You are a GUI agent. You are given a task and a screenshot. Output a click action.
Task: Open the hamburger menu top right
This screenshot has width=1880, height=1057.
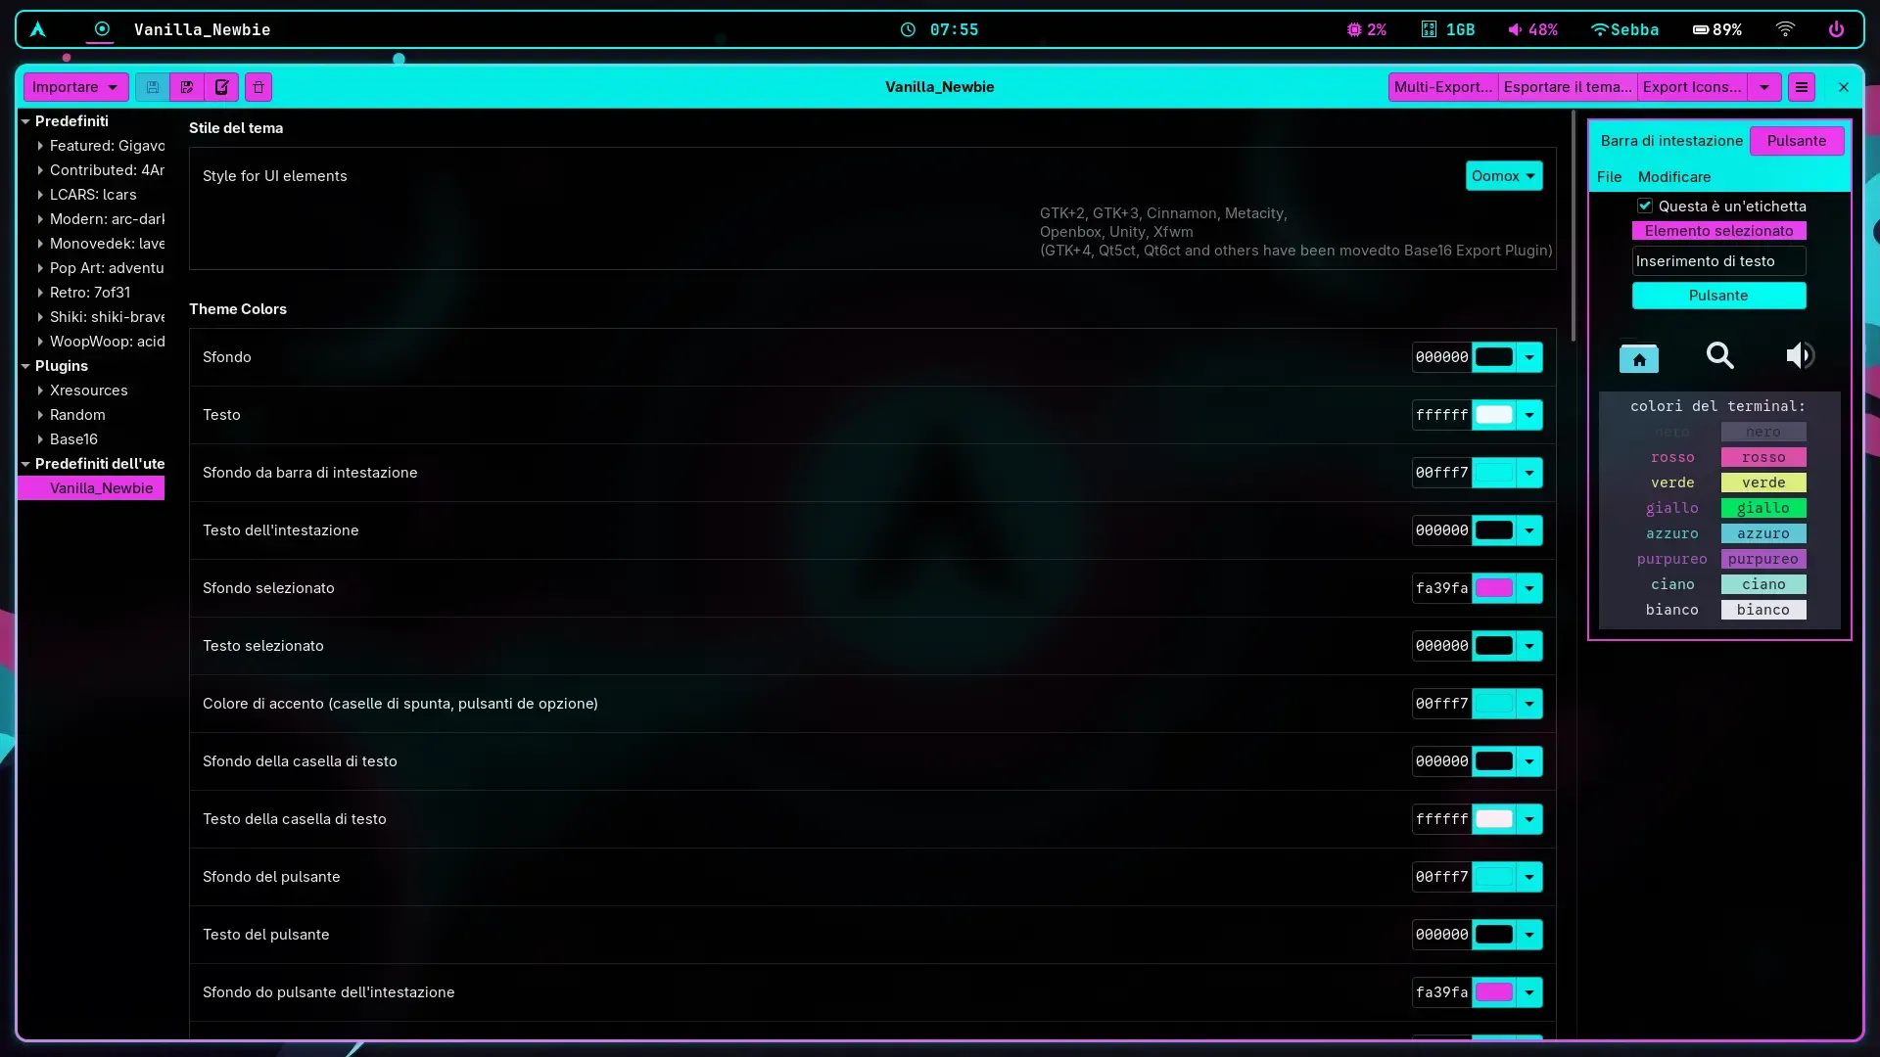[1802, 87]
